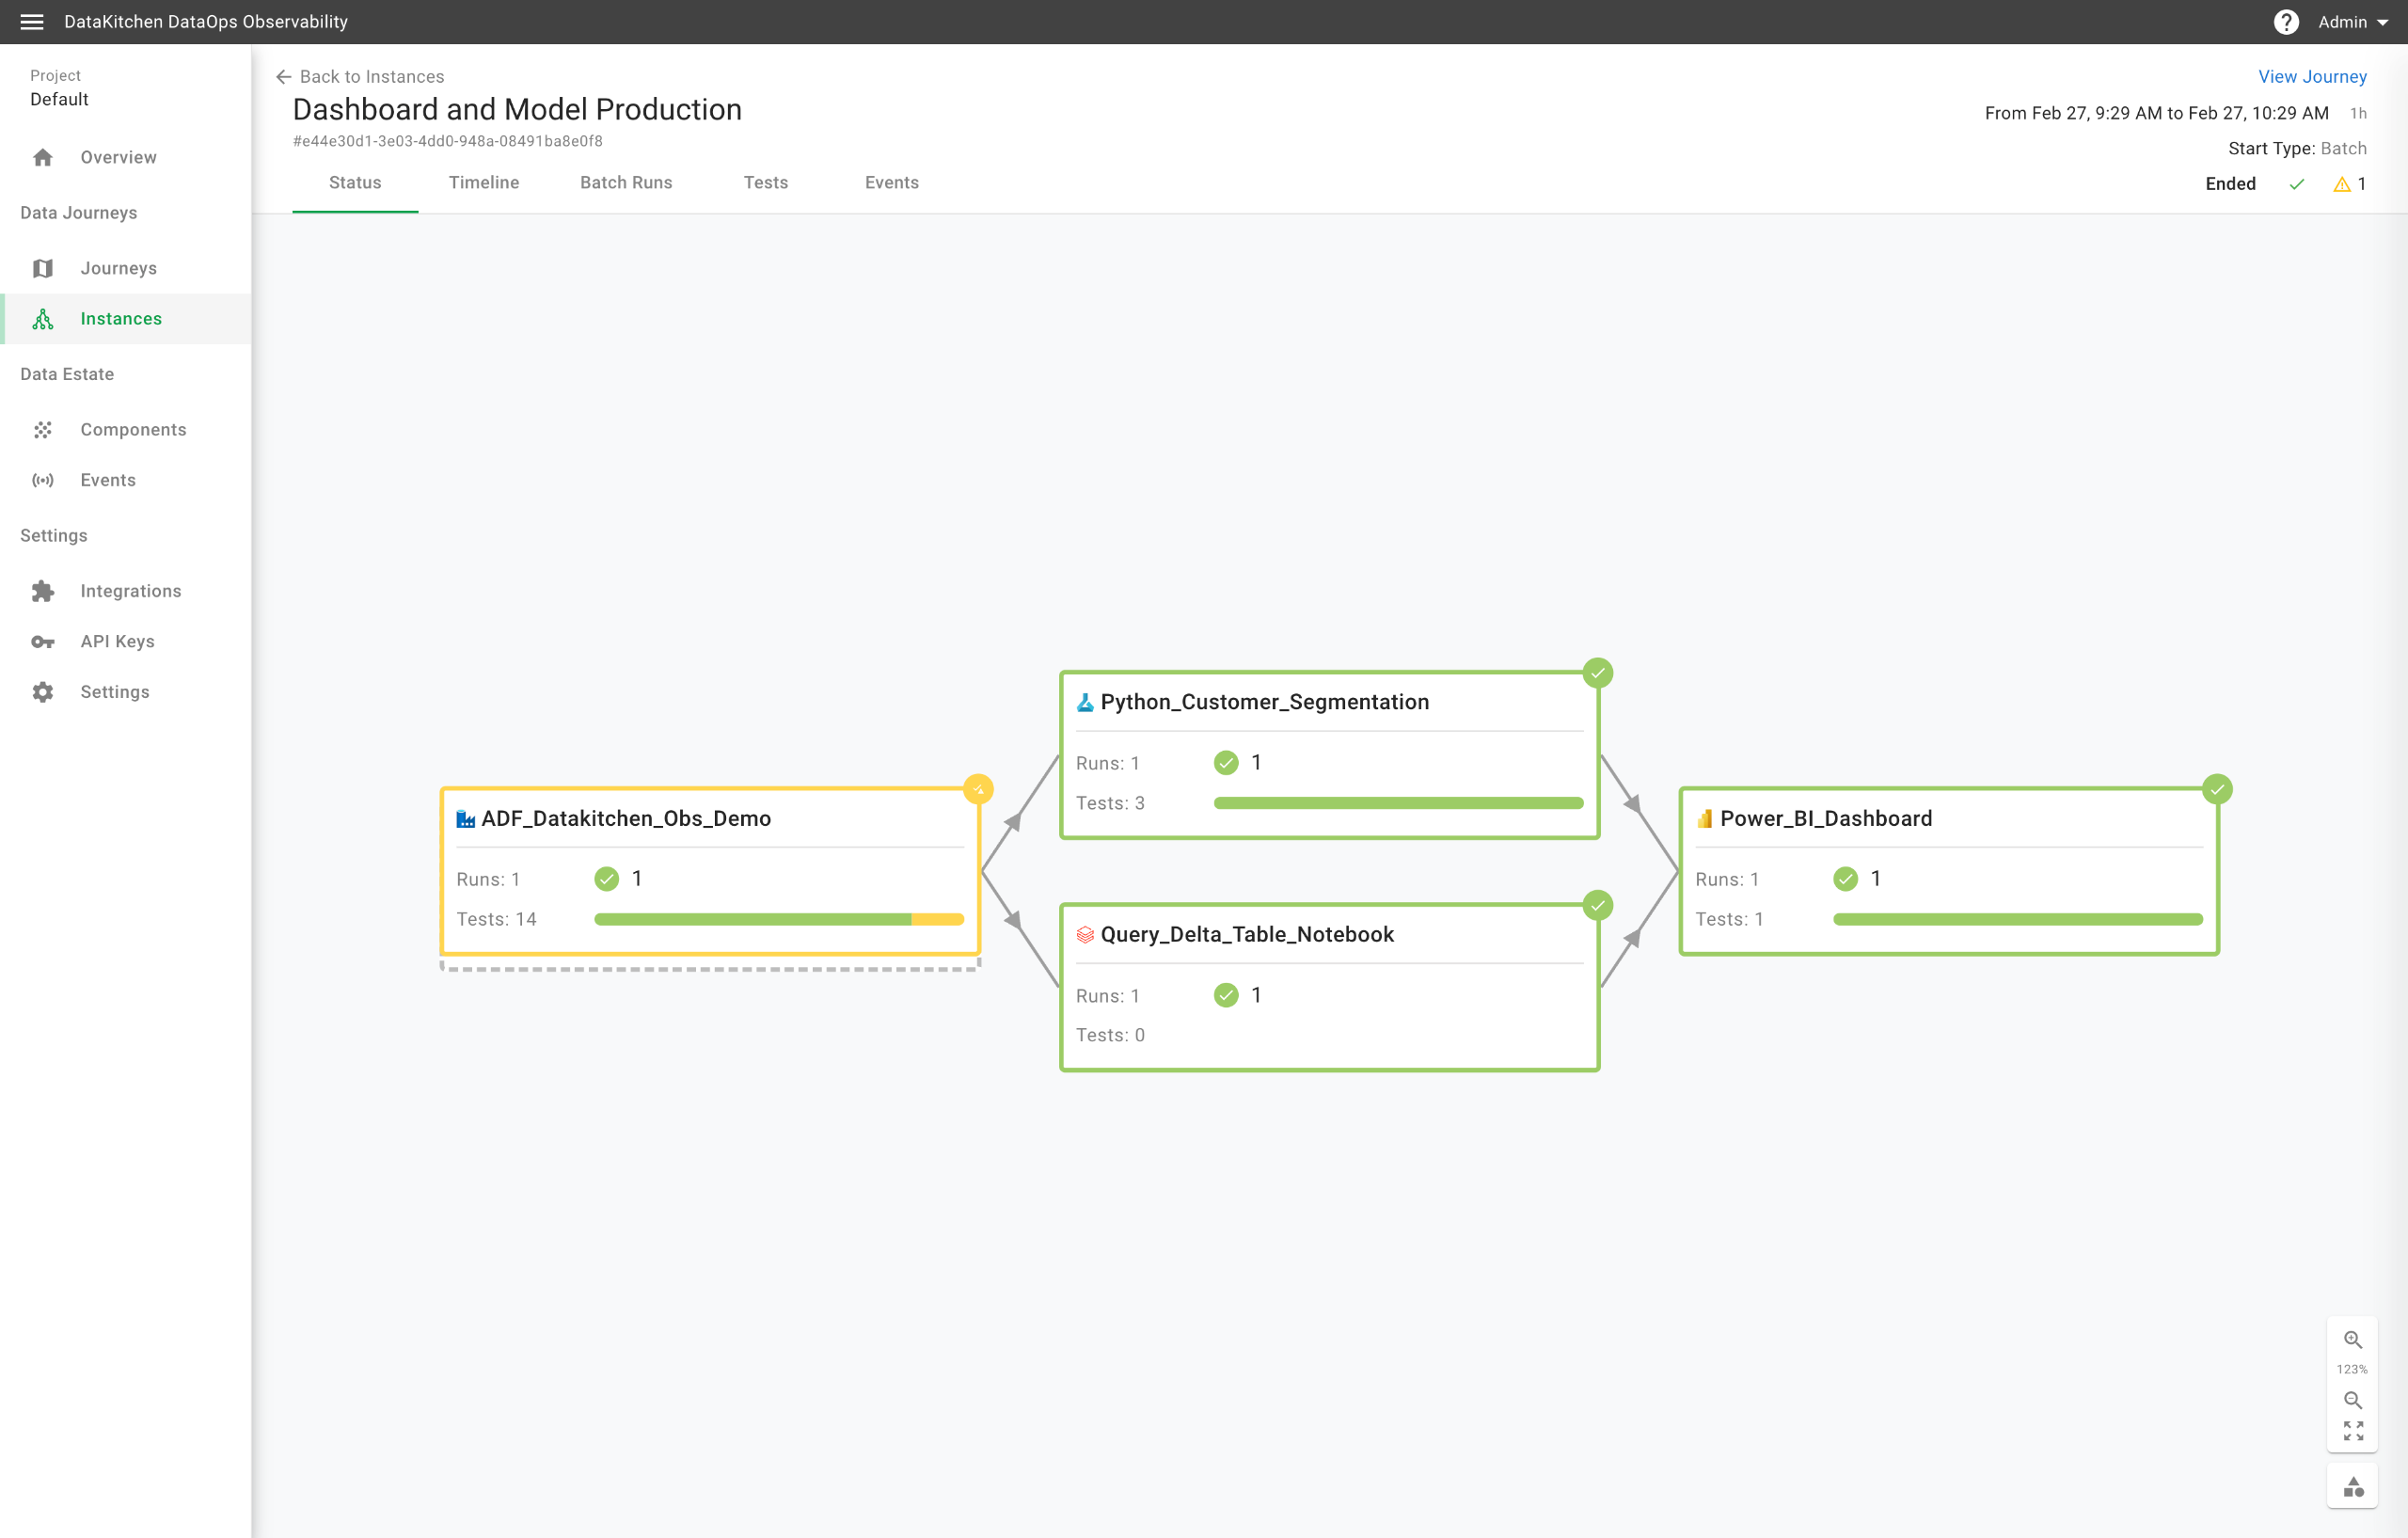Screen dimensions: 2408x1538
Task: Fit graph to screen icon
Action: [2352, 1431]
